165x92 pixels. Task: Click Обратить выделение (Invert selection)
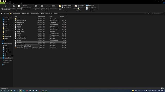(92, 9)
